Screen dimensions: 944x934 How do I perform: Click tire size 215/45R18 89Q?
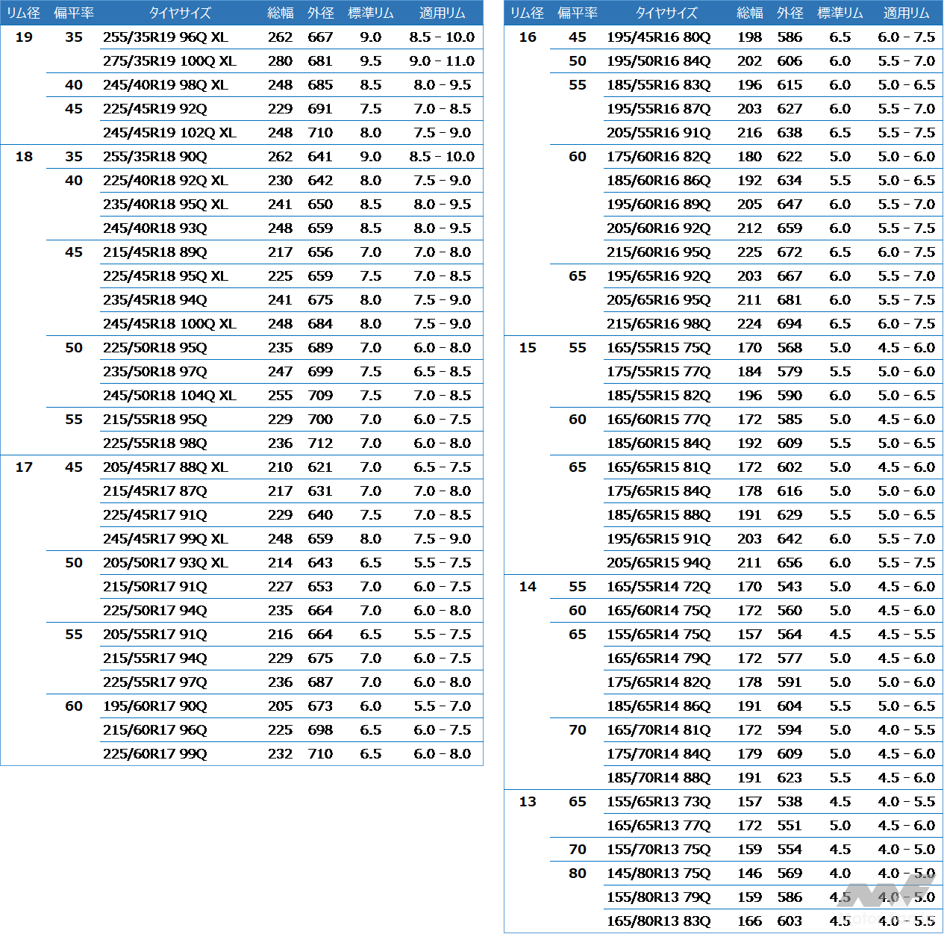(155, 252)
